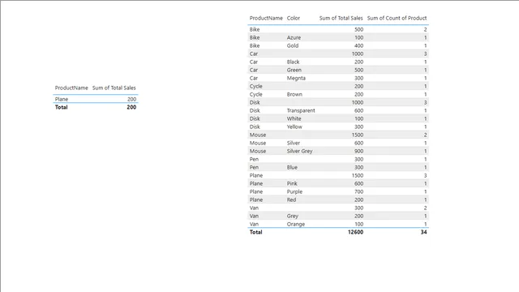Select the Silver color cell in the 600 sales row
The width and height of the screenshot is (519, 292).
[x=294, y=143]
